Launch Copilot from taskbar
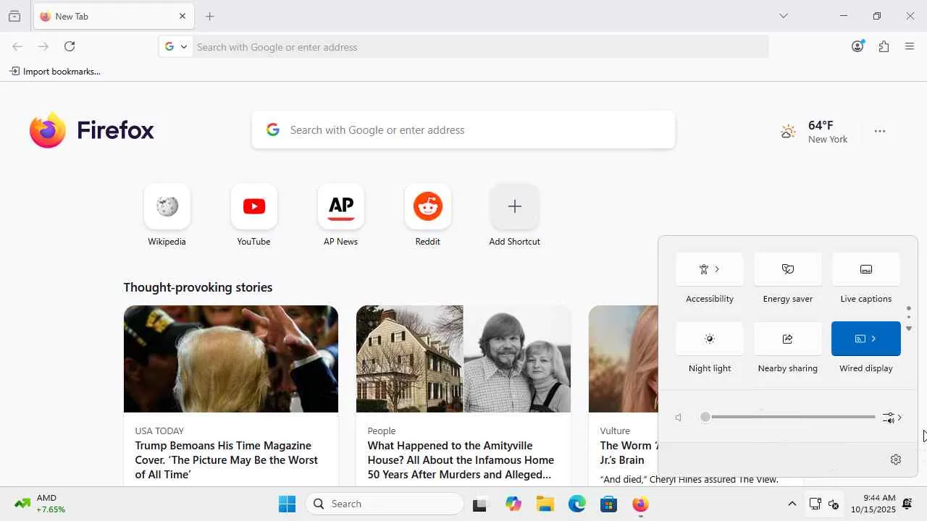Viewport: 927px width, 521px height. coord(513,504)
